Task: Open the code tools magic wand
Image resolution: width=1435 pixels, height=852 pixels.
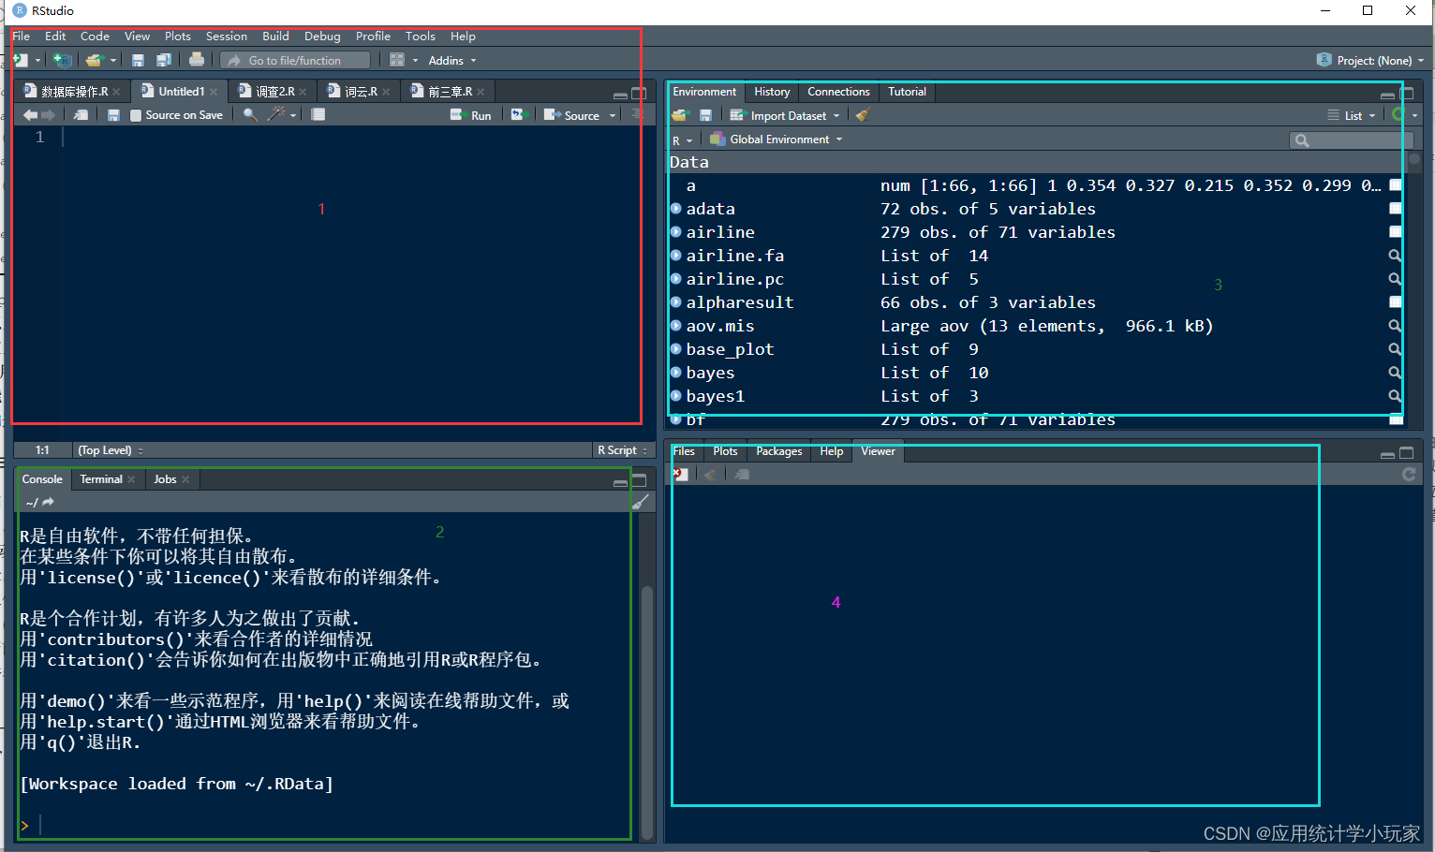Action: point(276,114)
